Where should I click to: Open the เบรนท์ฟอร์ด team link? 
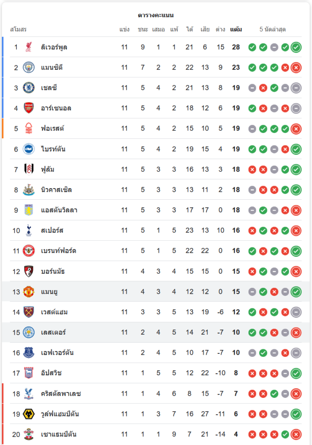point(59,251)
